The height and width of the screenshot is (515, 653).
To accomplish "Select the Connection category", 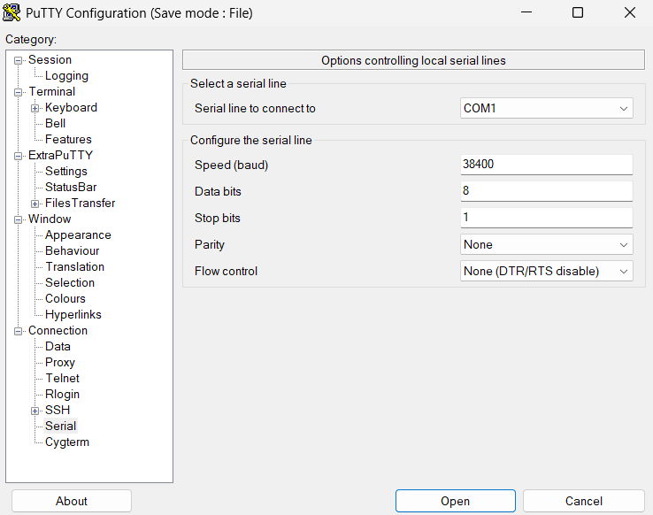I will point(58,331).
